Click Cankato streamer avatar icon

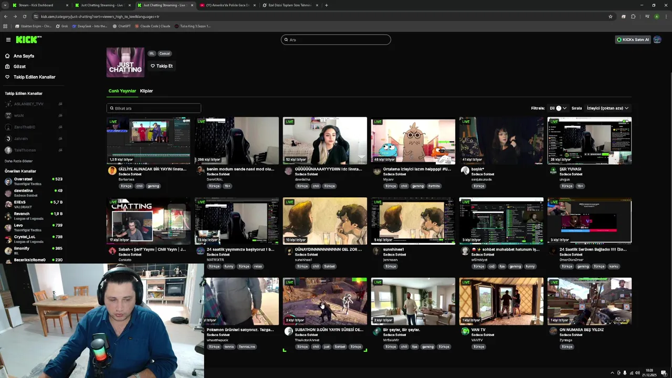(x=112, y=251)
